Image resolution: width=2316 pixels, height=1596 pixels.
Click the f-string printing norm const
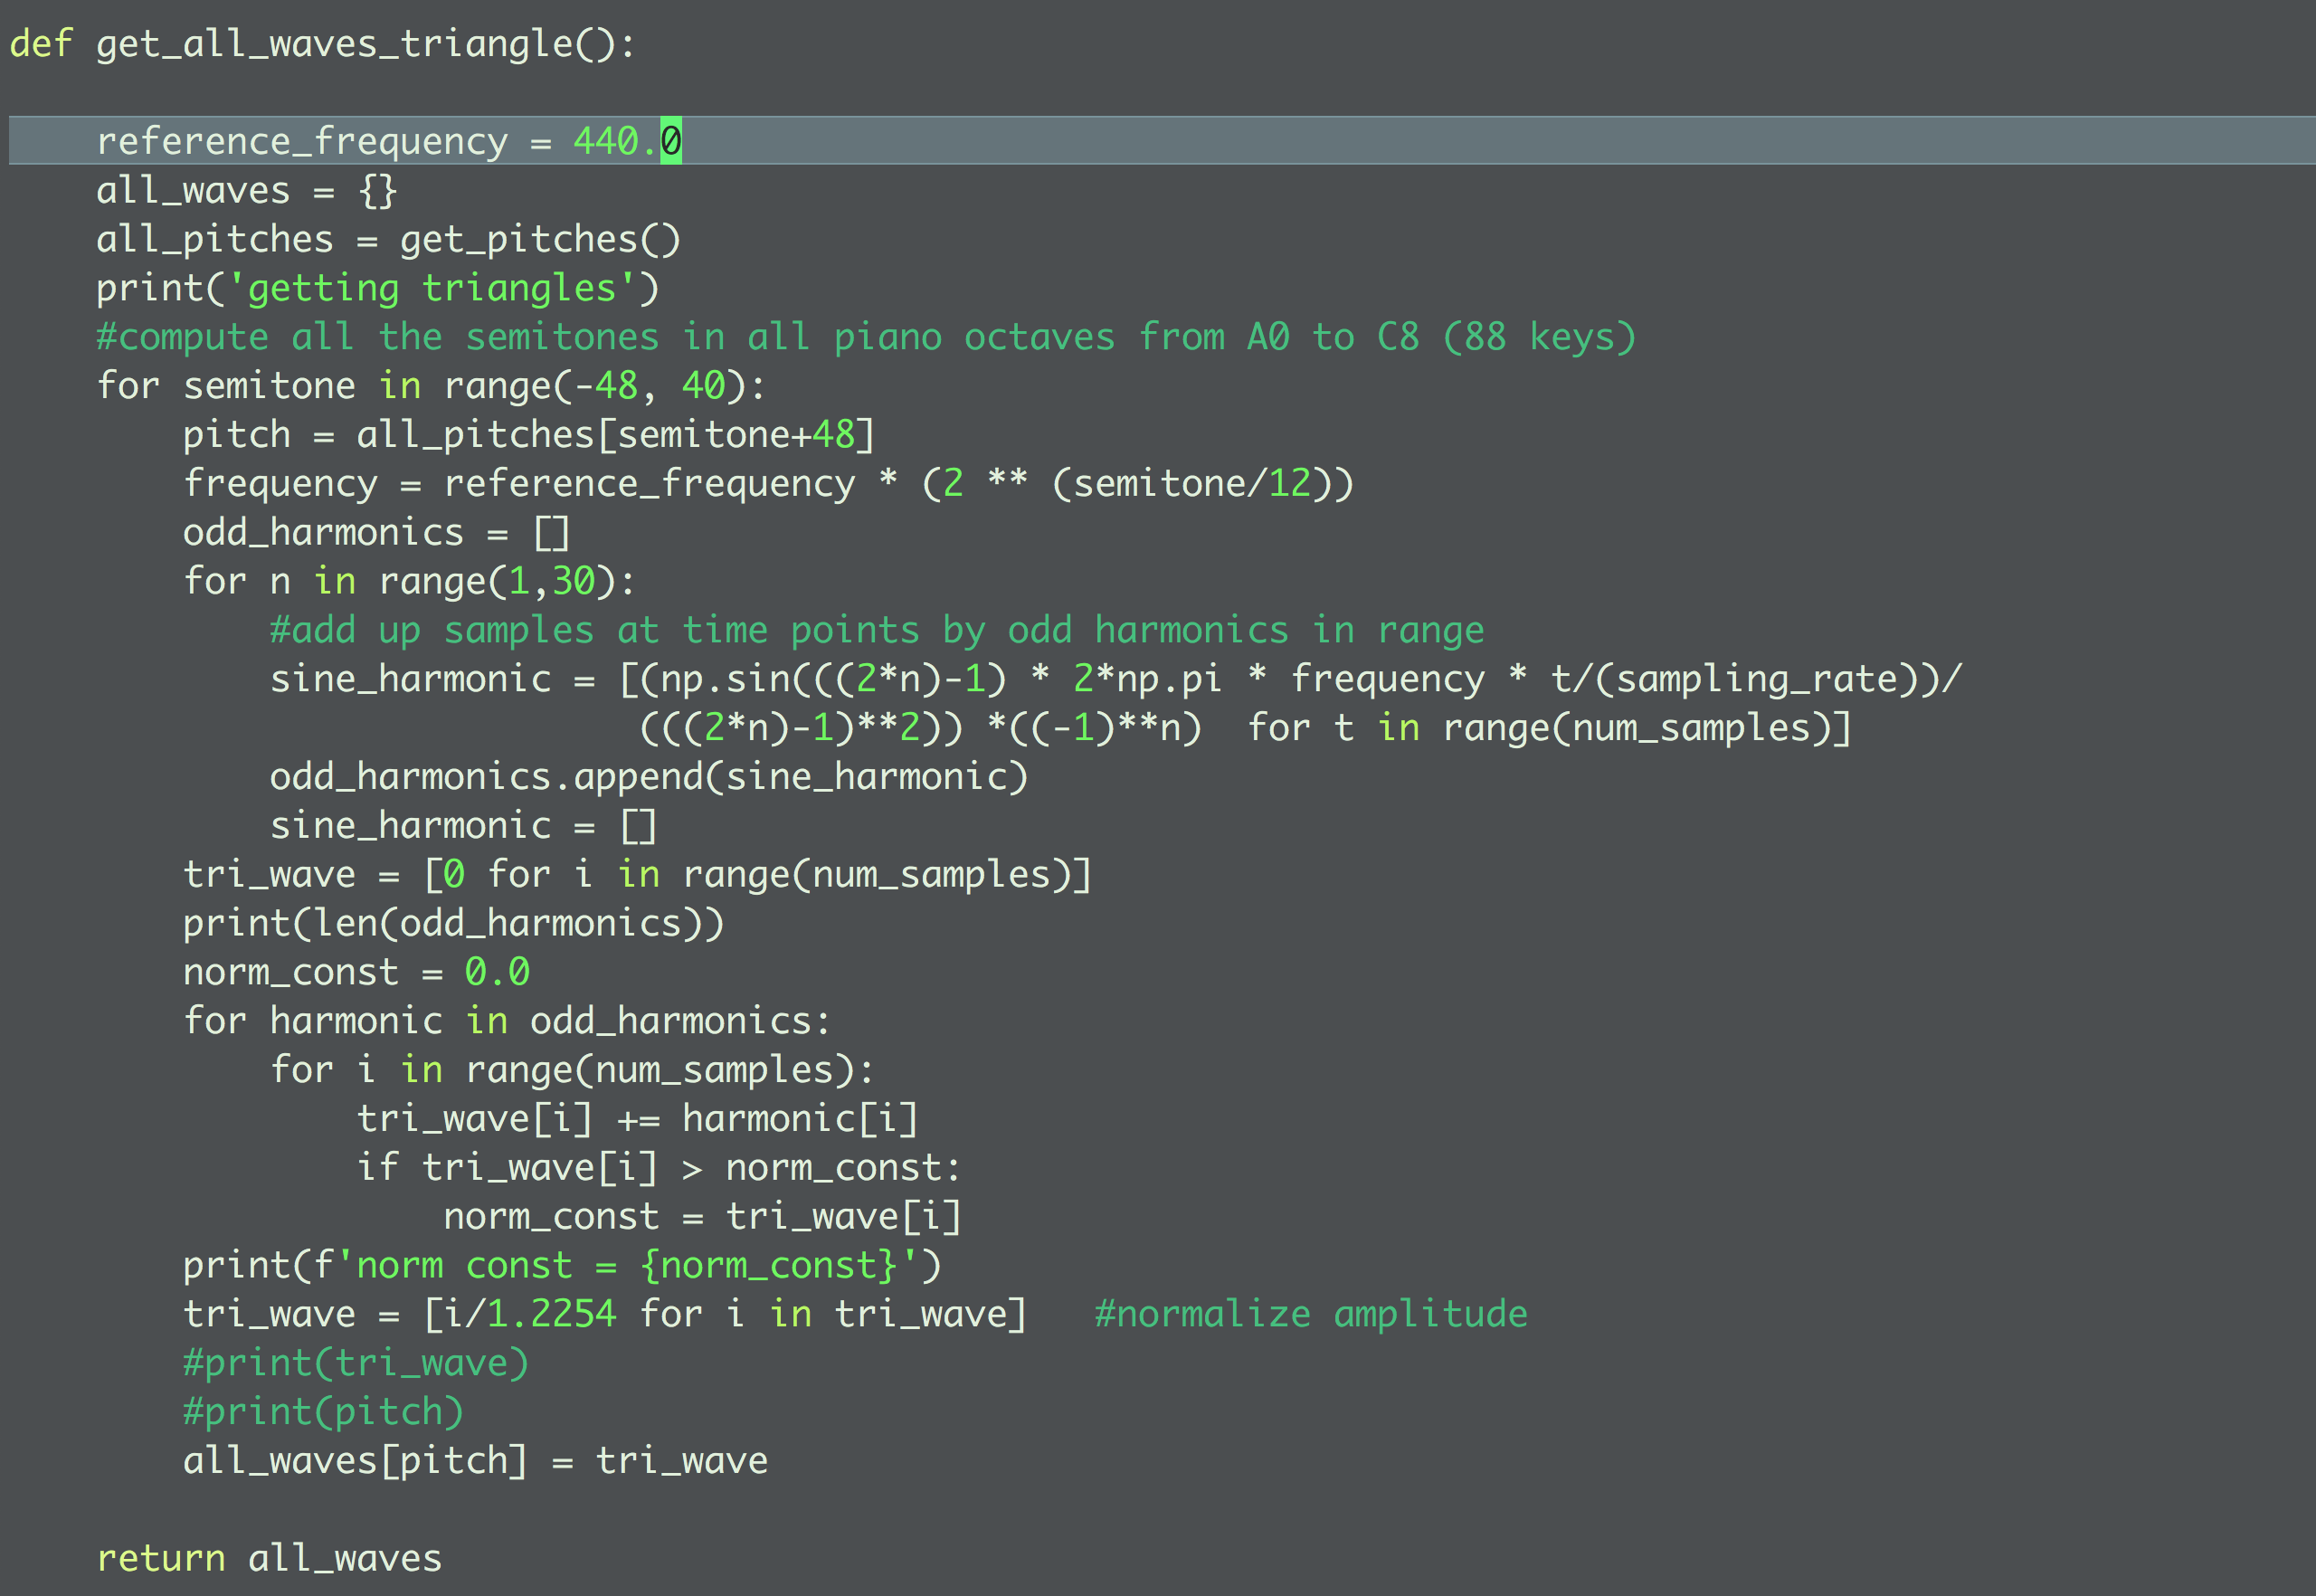(560, 1263)
